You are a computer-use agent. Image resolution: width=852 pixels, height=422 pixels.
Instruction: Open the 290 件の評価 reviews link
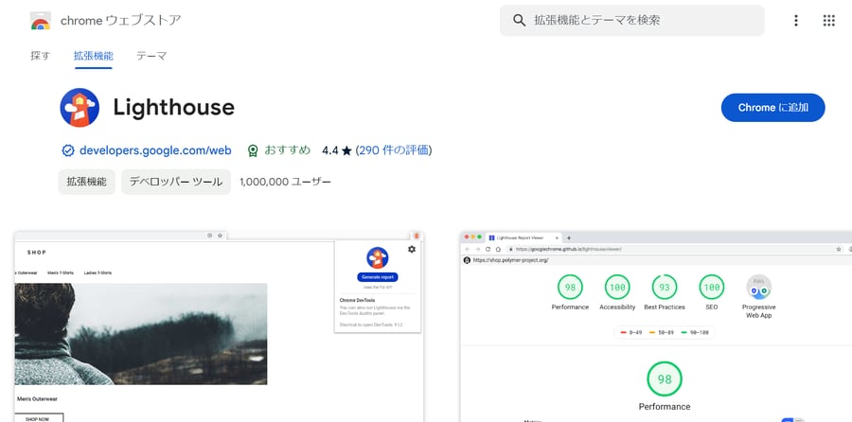click(x=394, y=150)
